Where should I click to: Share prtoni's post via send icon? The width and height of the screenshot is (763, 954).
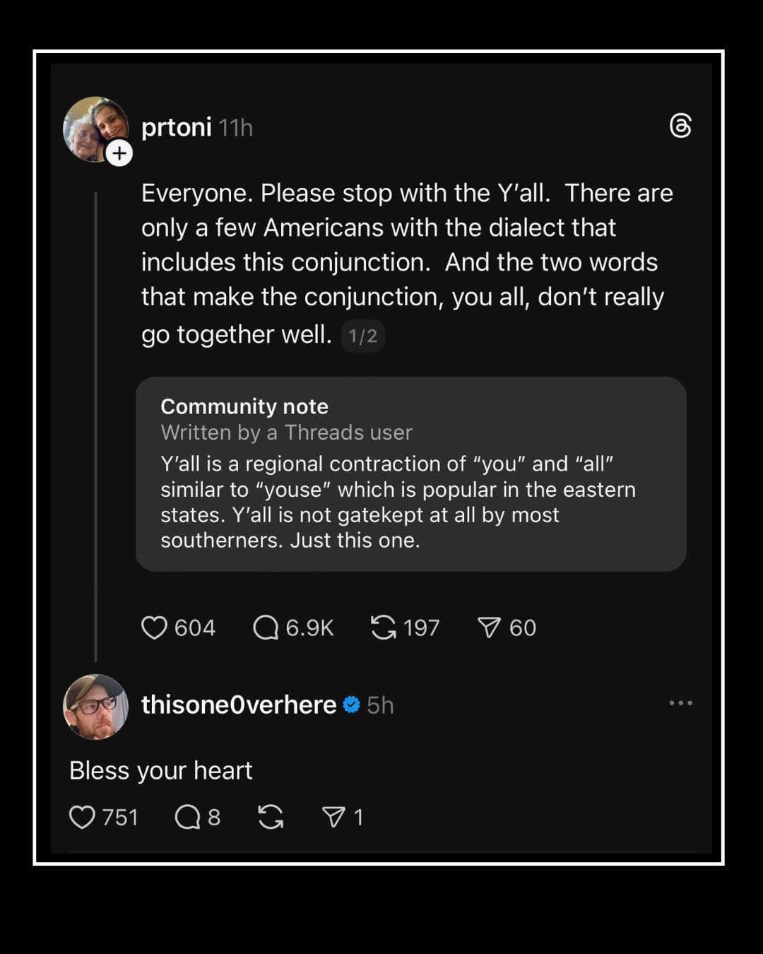click(x=489, y=628)
